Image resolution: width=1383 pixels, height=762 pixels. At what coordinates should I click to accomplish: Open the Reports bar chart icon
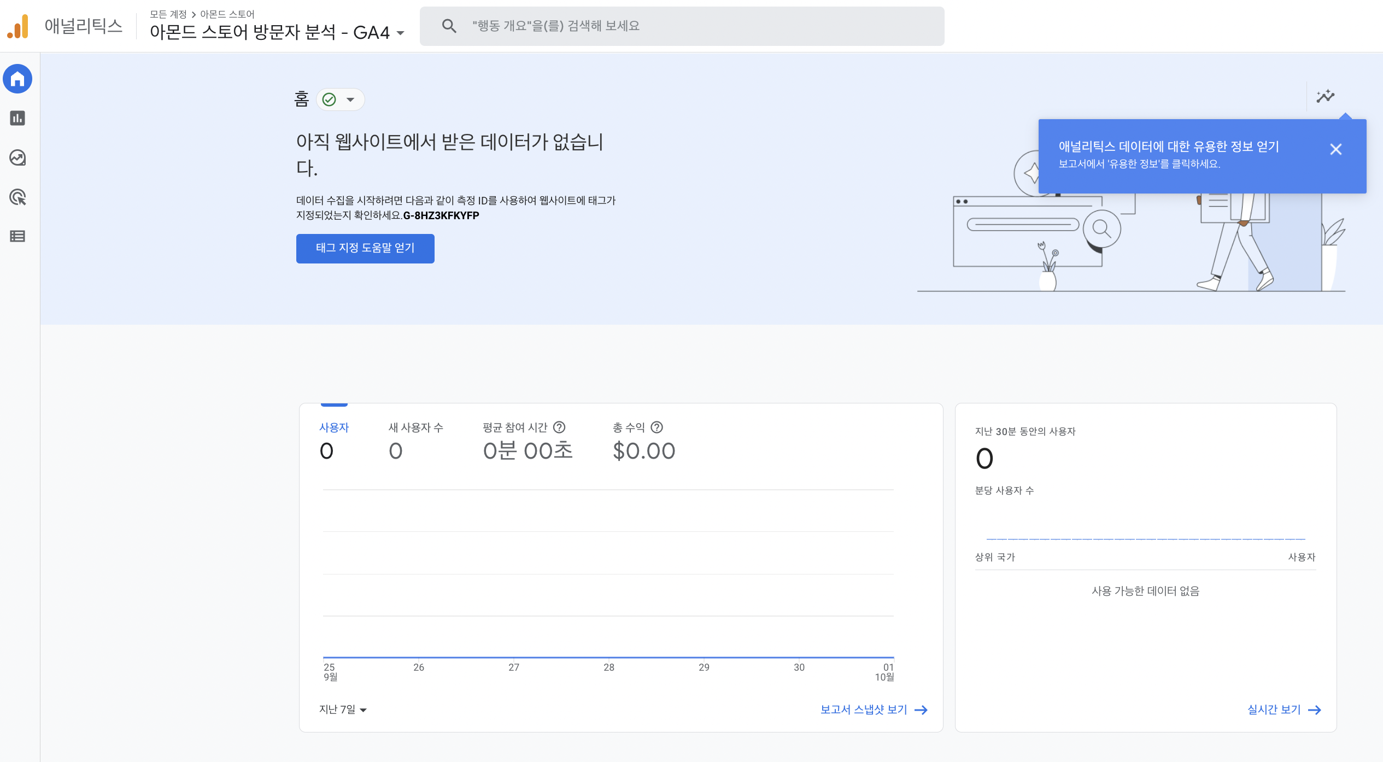click(x=17, y=118)
